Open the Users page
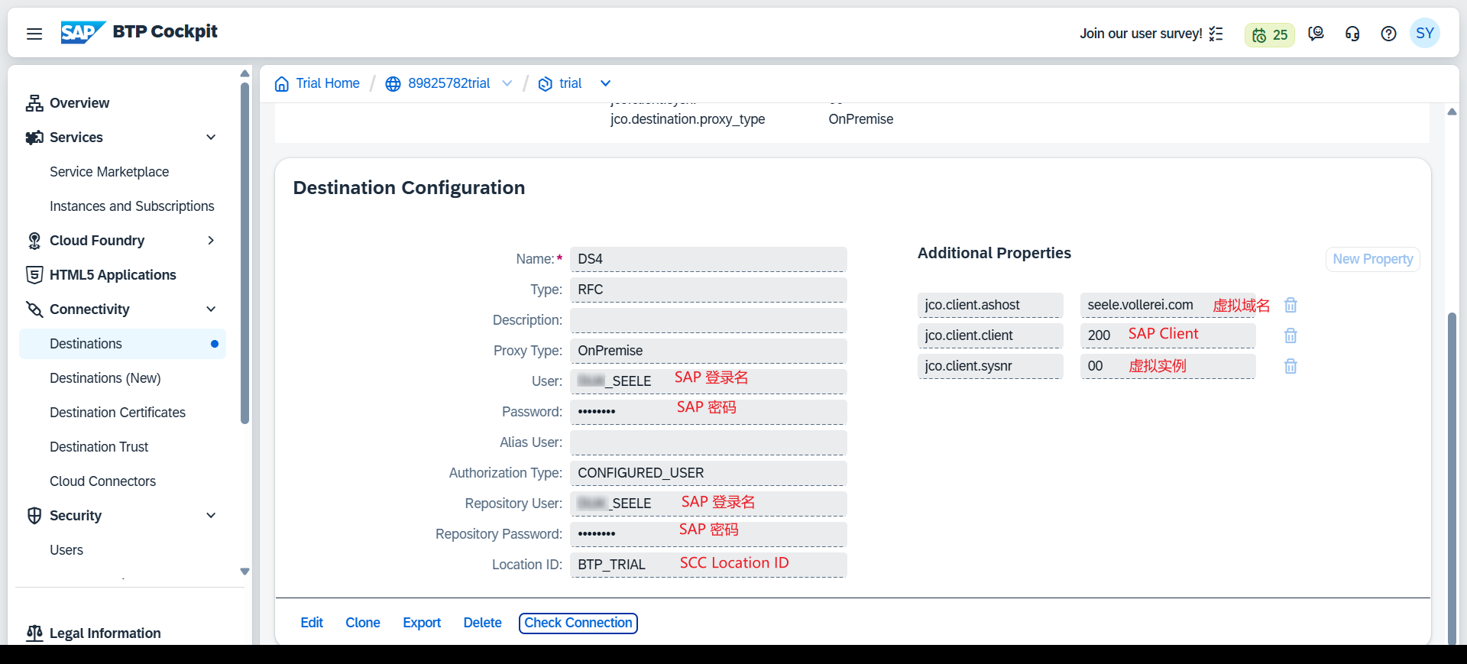The height and width of the screenshot is (664, 1467). click(66, 550)
